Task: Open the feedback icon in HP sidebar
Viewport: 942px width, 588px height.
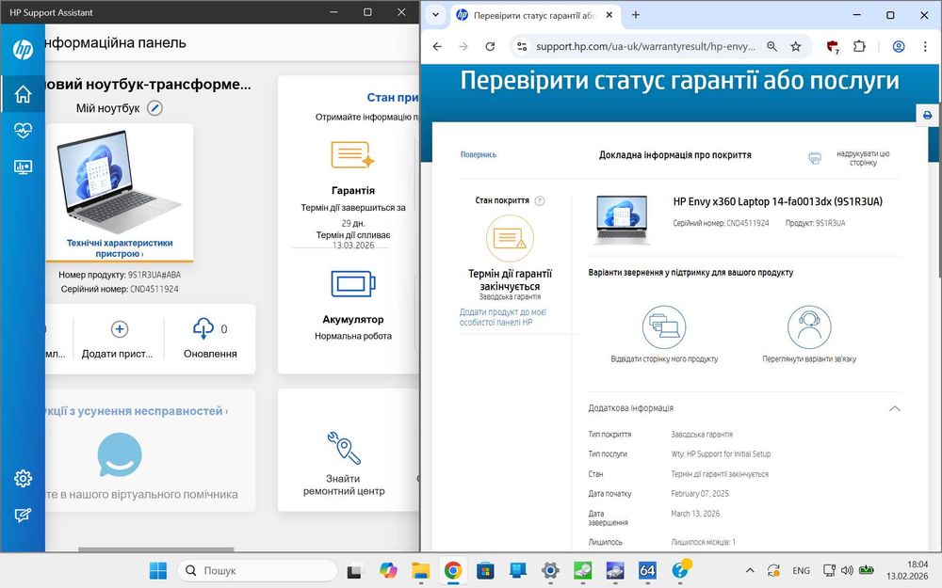Action: [x=23, y=515]
